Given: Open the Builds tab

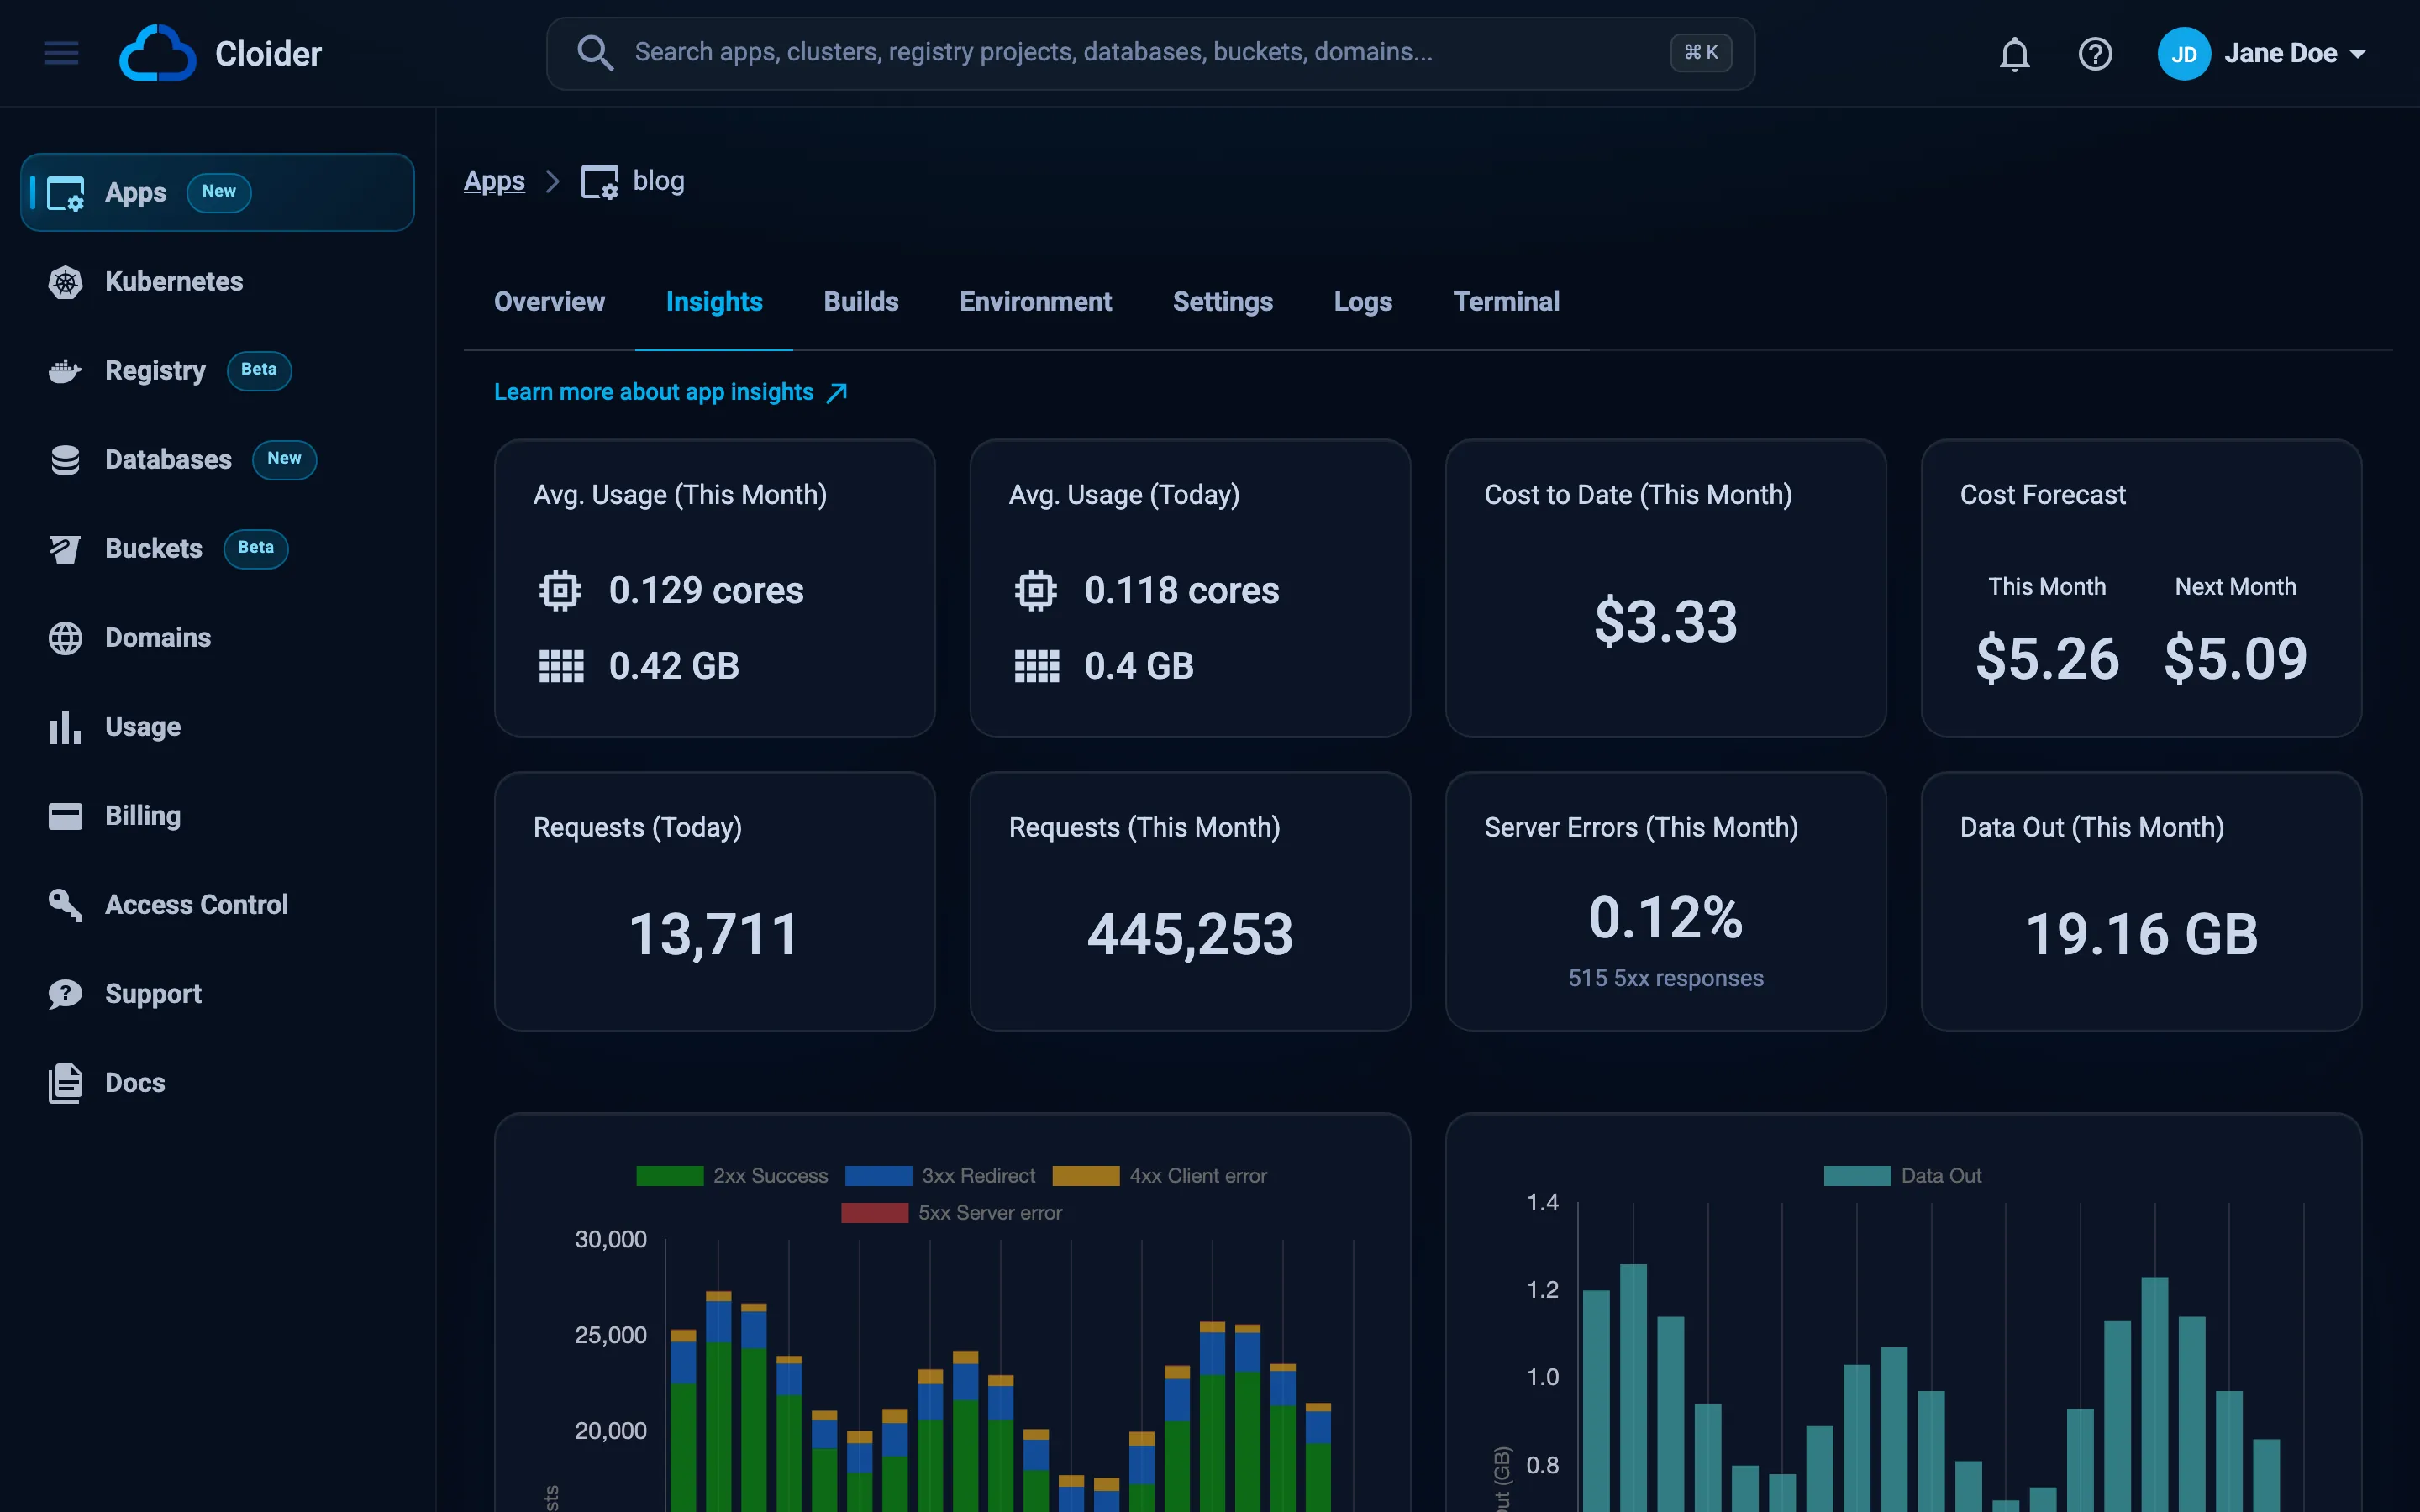Looking at the screenshot, I should click(x=861, y=302).
